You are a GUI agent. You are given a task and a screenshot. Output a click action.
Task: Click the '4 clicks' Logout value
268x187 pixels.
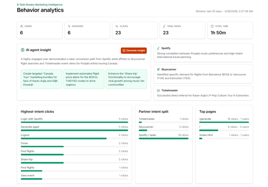(x=123, y=135)
